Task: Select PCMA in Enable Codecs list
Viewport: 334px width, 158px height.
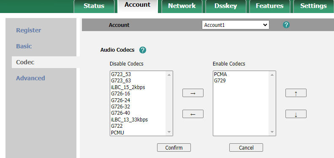Action: tap(241, 74)
